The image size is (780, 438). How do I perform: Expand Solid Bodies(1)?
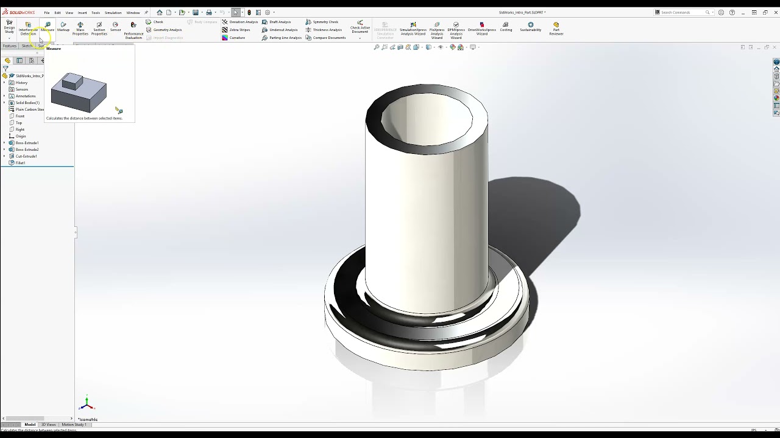coord(4,103)
